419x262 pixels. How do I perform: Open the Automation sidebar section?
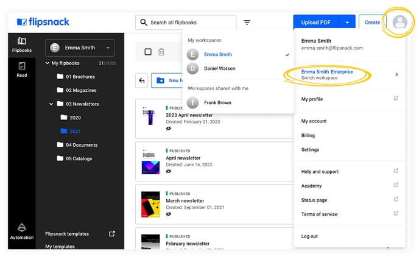[x=22, y=232]
